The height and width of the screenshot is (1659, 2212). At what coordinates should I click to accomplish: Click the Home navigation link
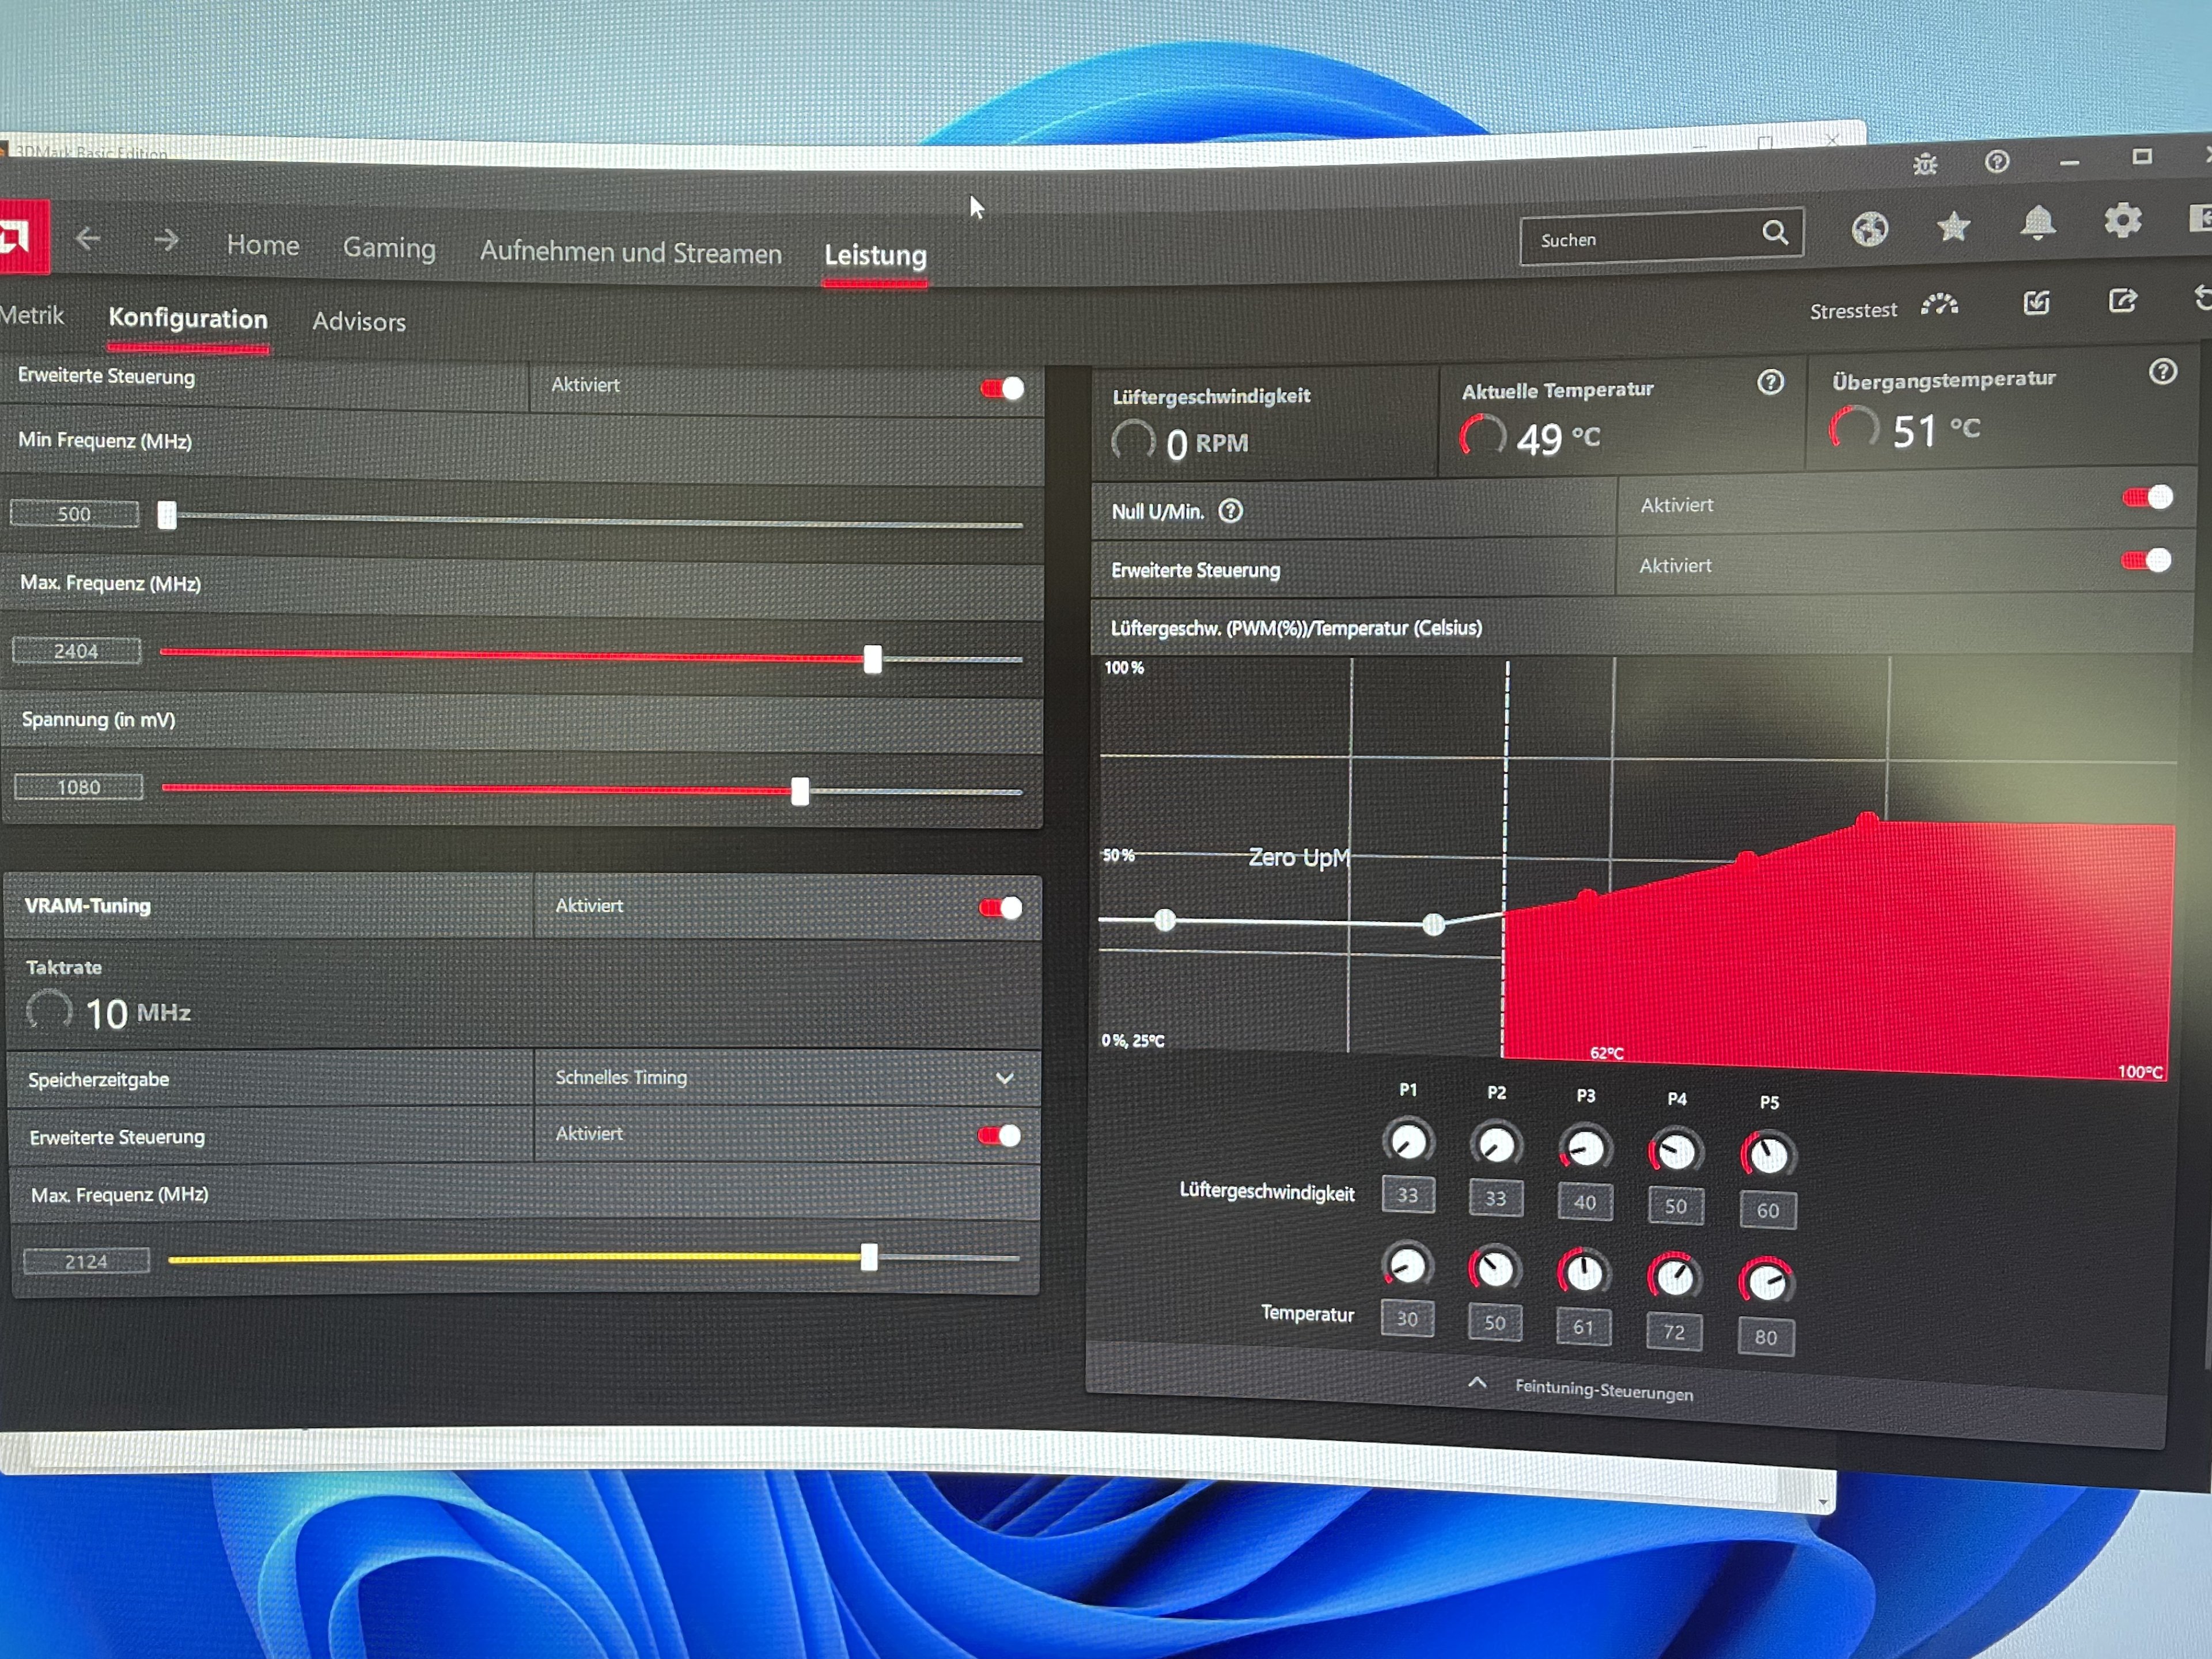(262, 245)
